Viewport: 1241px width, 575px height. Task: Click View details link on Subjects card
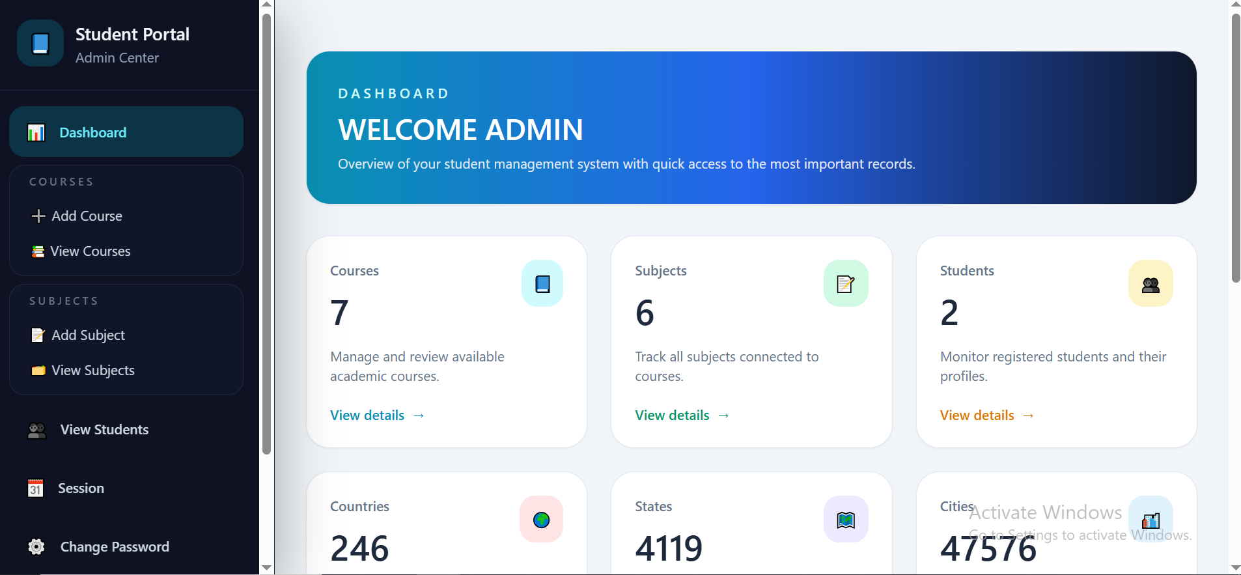click(682, 415)
